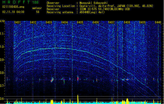Viewport: 164px width, 104px height.
Task: Click the 0439 time marker
Action: click(x=142, y=22)
